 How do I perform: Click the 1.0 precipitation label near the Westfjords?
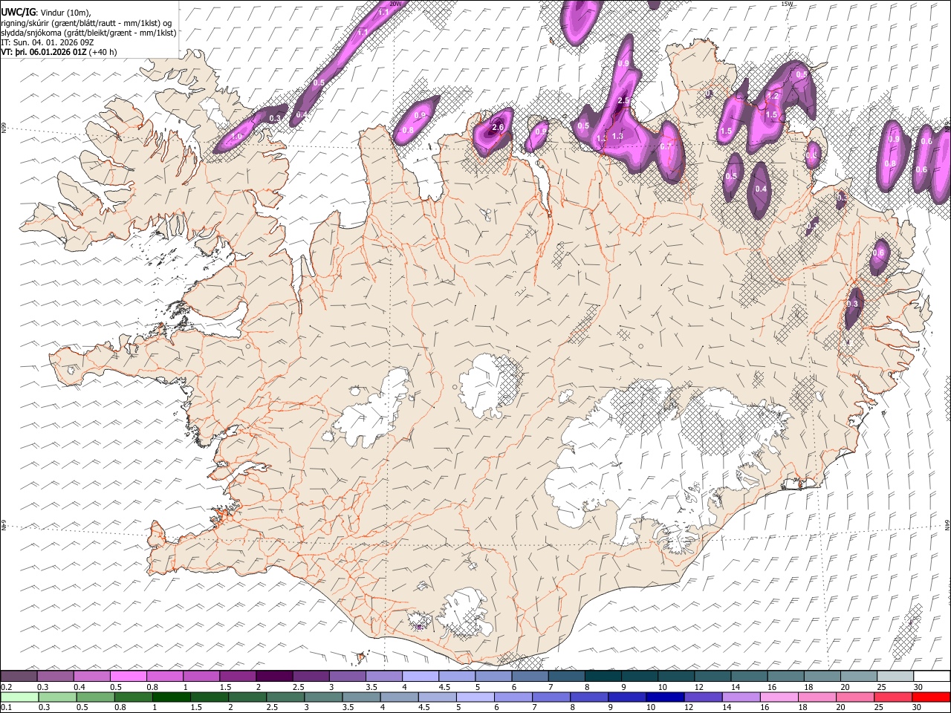pyautogui.click(x=237, y=137)
